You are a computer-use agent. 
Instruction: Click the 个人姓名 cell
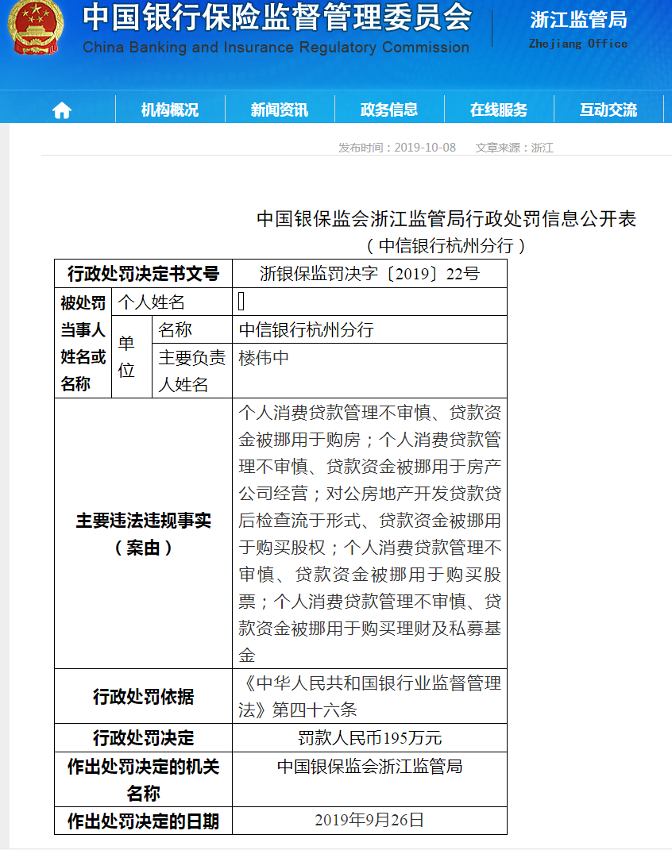point(172,302)
